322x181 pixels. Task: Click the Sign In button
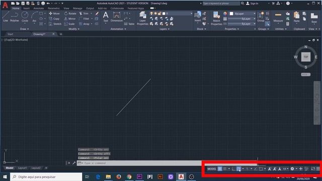(x=253, y=4)
